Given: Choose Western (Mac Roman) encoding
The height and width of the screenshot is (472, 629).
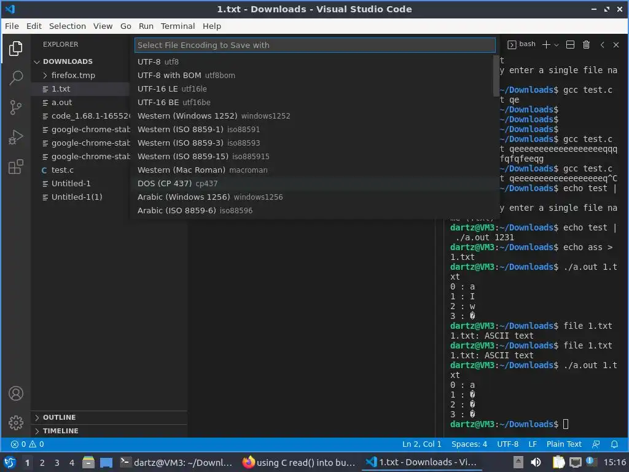Looking at the screenshot, I should coord(314,170).
